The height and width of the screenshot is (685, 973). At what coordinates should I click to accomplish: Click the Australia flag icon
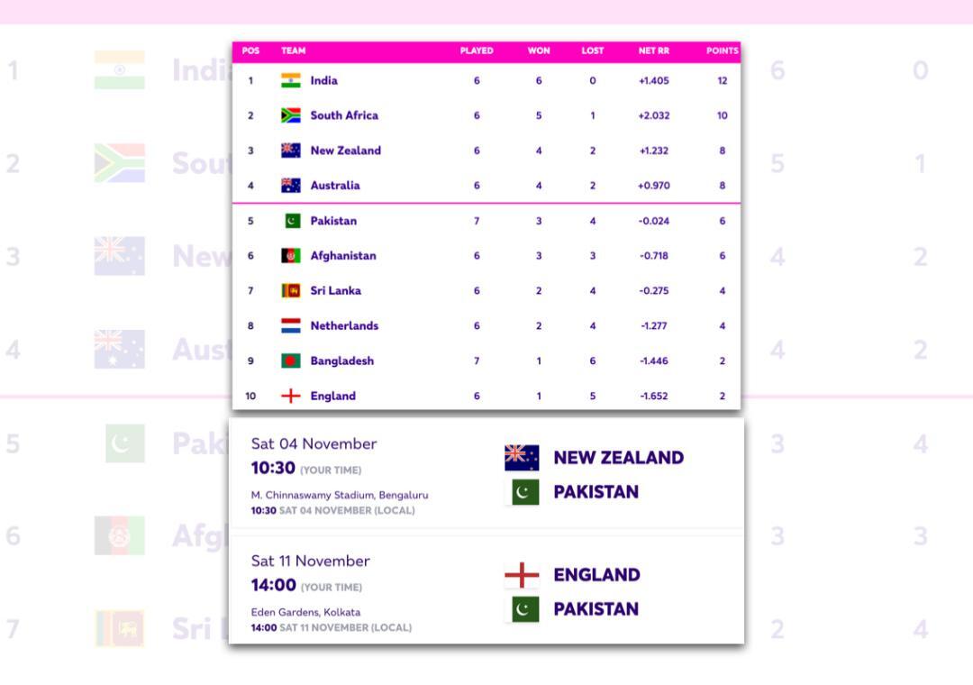290,186
